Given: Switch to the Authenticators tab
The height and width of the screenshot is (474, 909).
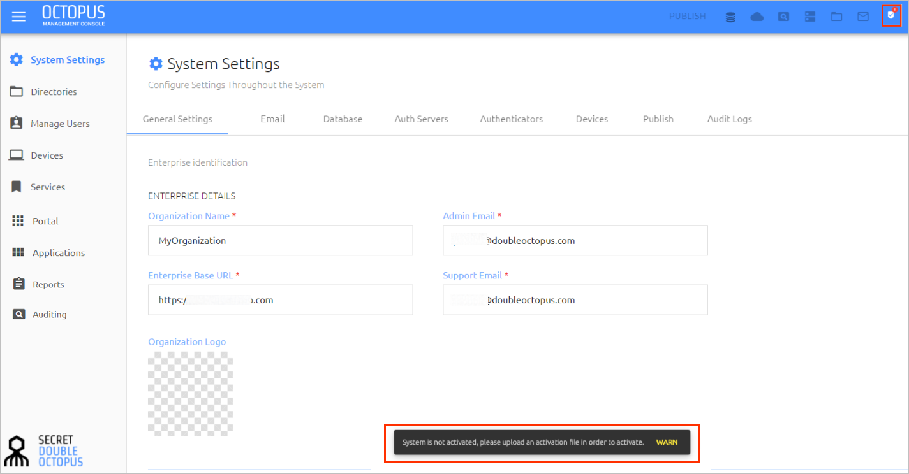Looking at the screenshot, I should pyautogui.click(x=512, y=119).
